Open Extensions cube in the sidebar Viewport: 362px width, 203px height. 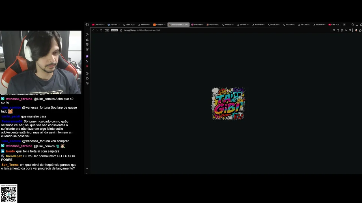pos(87,78)
